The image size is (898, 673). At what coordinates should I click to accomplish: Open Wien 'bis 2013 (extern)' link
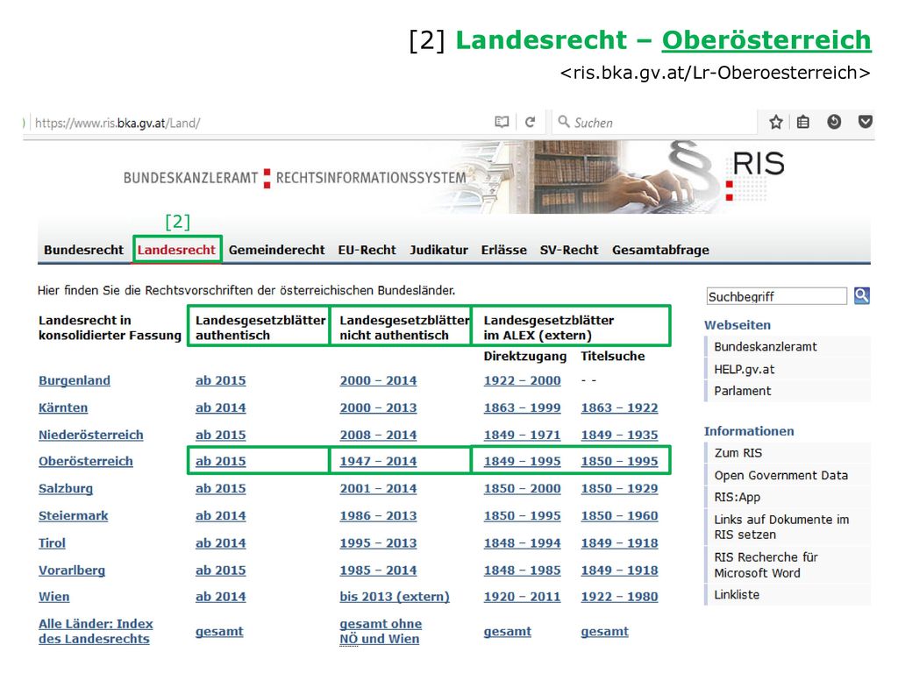[395, 597]
